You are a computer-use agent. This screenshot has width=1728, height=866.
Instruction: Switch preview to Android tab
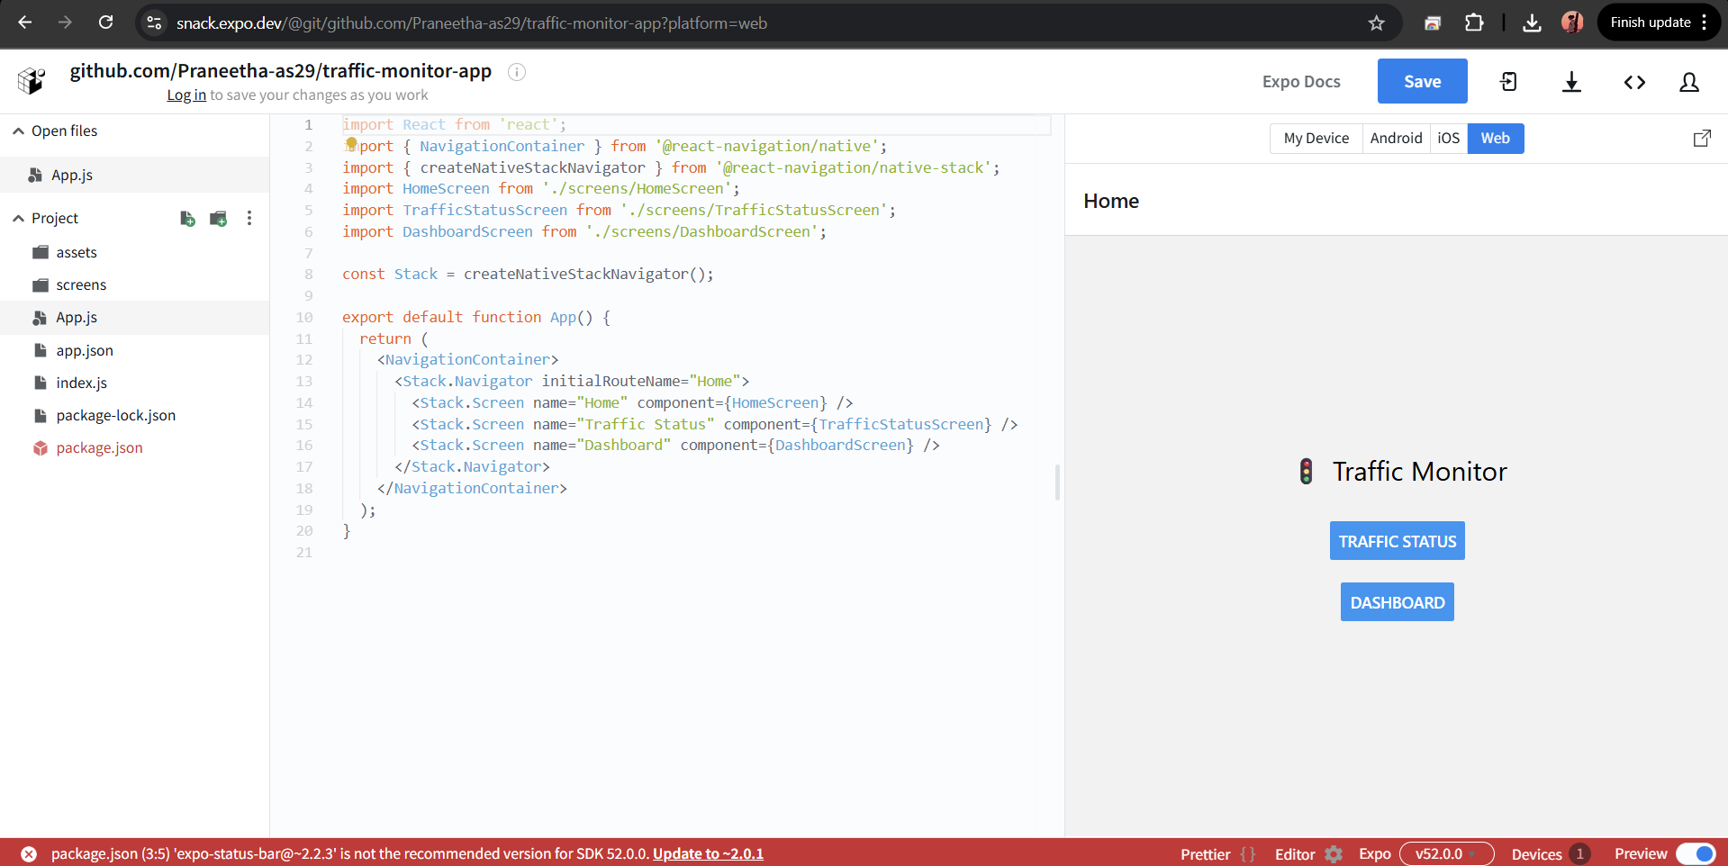1396,138
